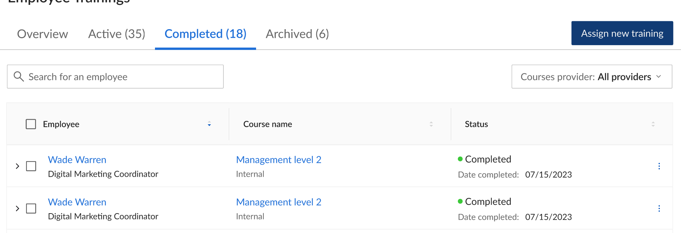This screenshot has width=681, height=233.
Task: Open first row's three-dot actions menu
Action: [x=659, y=166]
